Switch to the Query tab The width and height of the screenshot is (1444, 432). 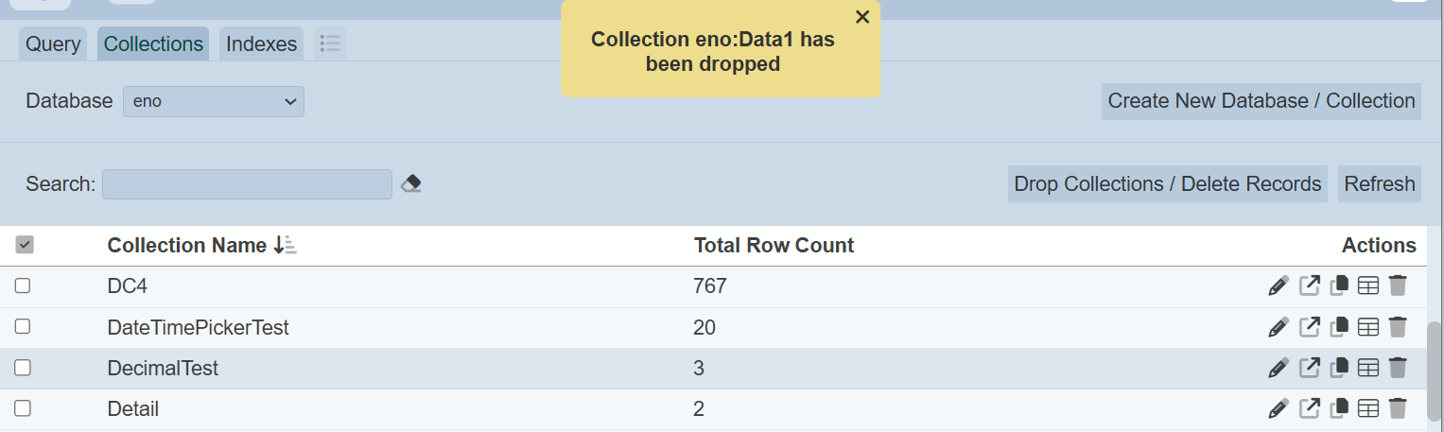[53, 43]
